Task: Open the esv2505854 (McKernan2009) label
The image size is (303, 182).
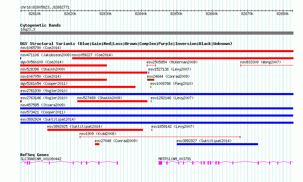Action: [172, 62]
